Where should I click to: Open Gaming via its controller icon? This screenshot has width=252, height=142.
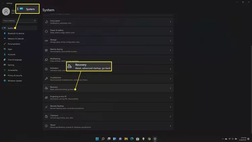click(x=5, y=65)
